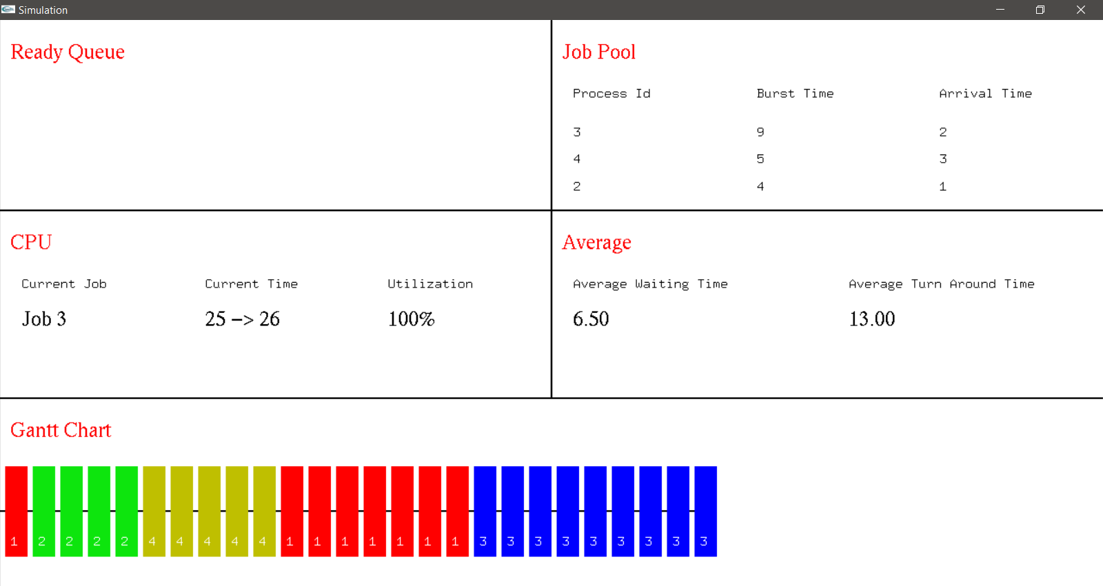Click burst time value 9

click(x=760, y=132)
